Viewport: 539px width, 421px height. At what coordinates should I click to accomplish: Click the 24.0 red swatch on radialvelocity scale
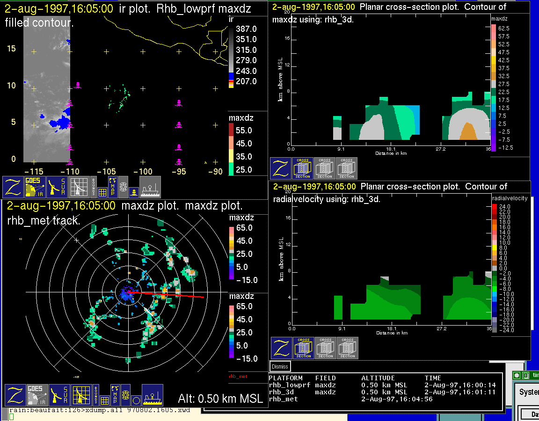pyautogui.click(x=495, y=206)
